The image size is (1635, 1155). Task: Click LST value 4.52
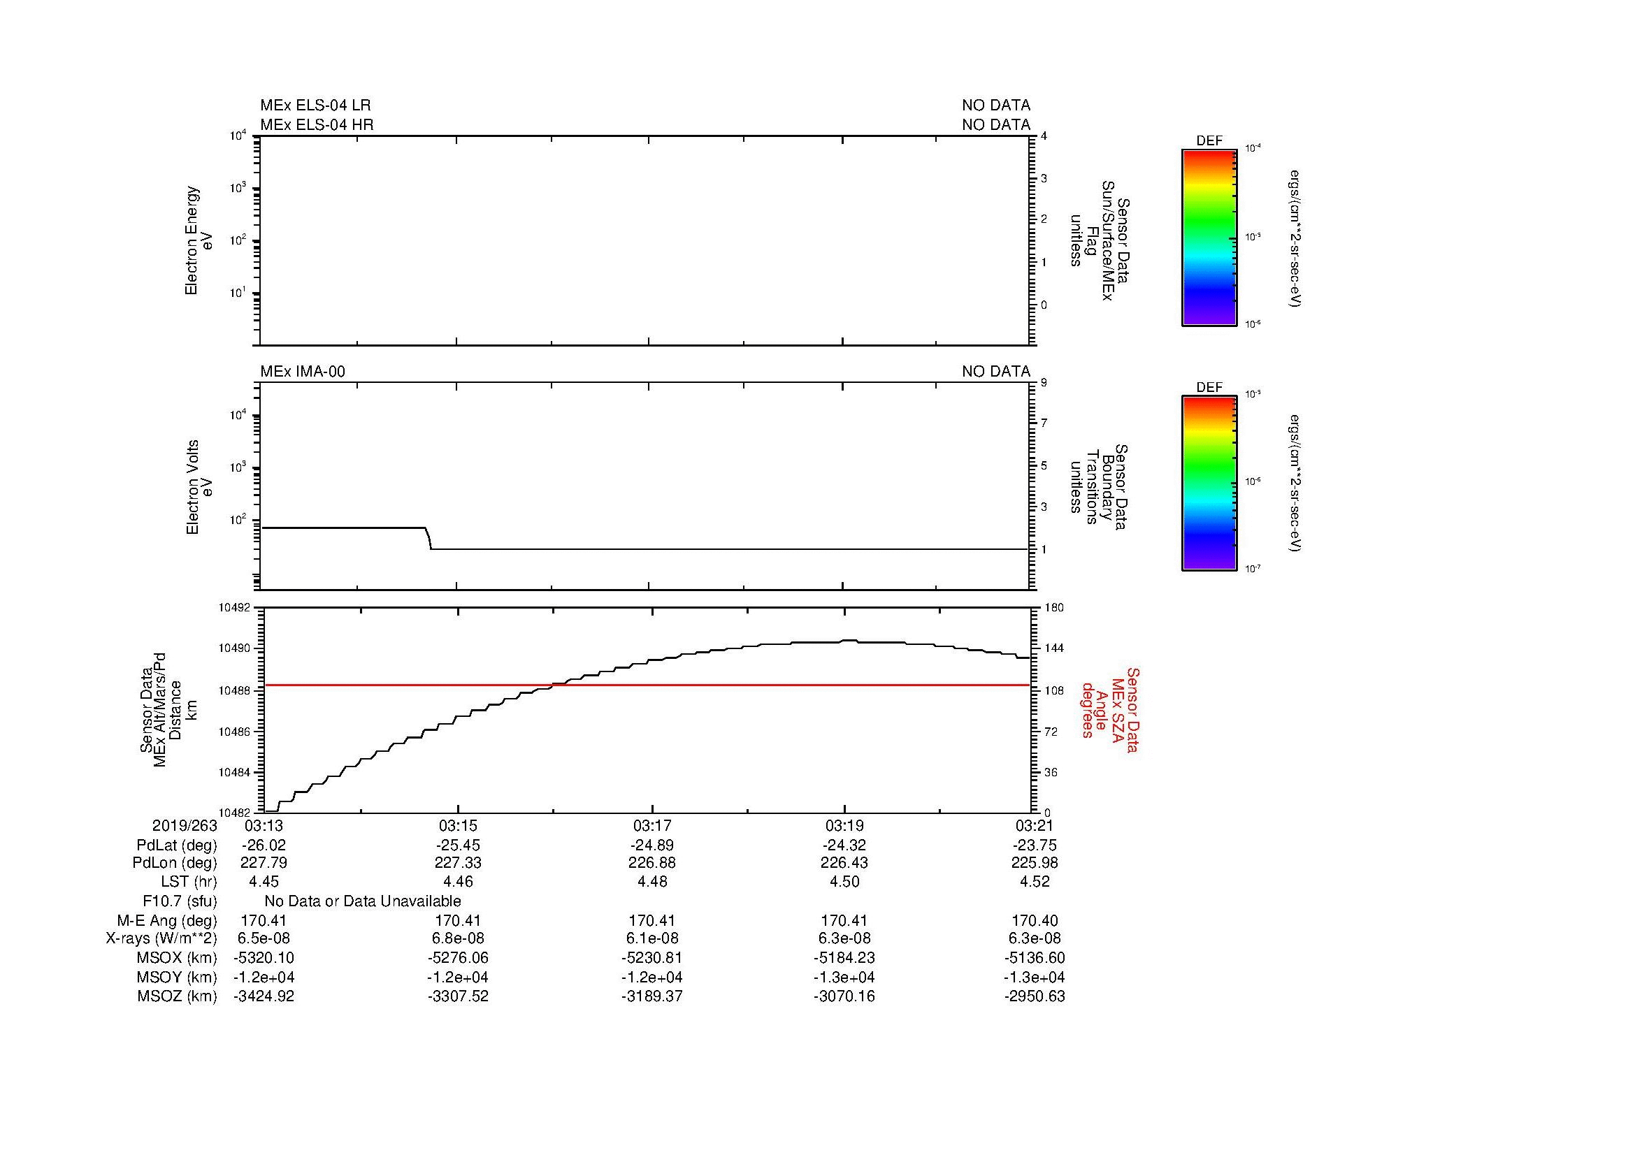[1034, 882]
